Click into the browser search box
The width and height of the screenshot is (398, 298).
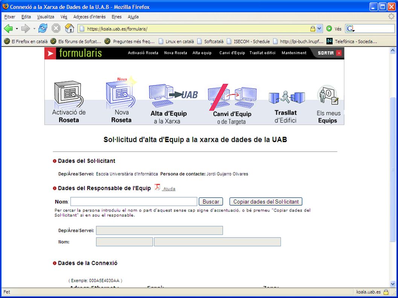coord(374,29)
